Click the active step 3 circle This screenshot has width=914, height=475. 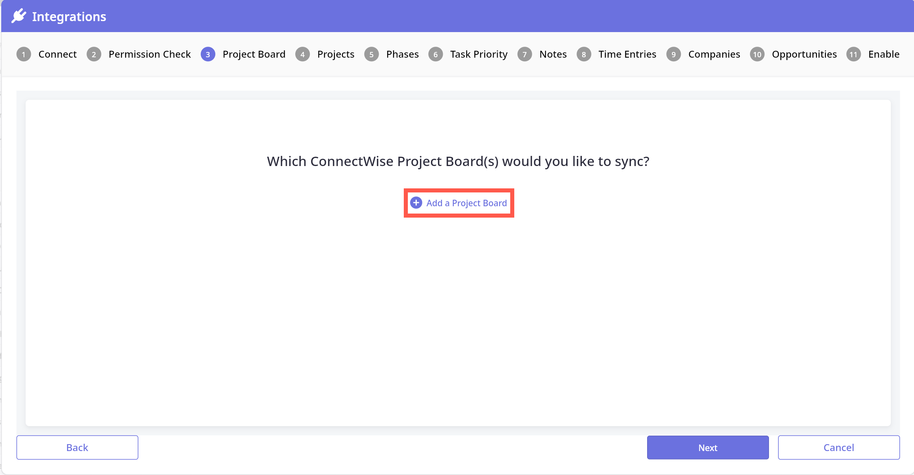(208, 54)
